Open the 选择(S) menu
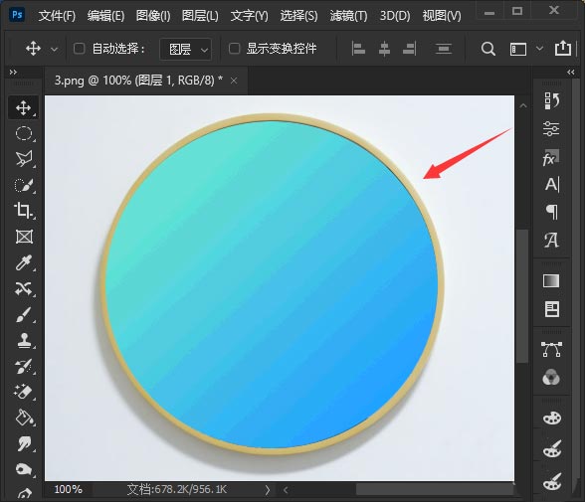 click(298, 16)
